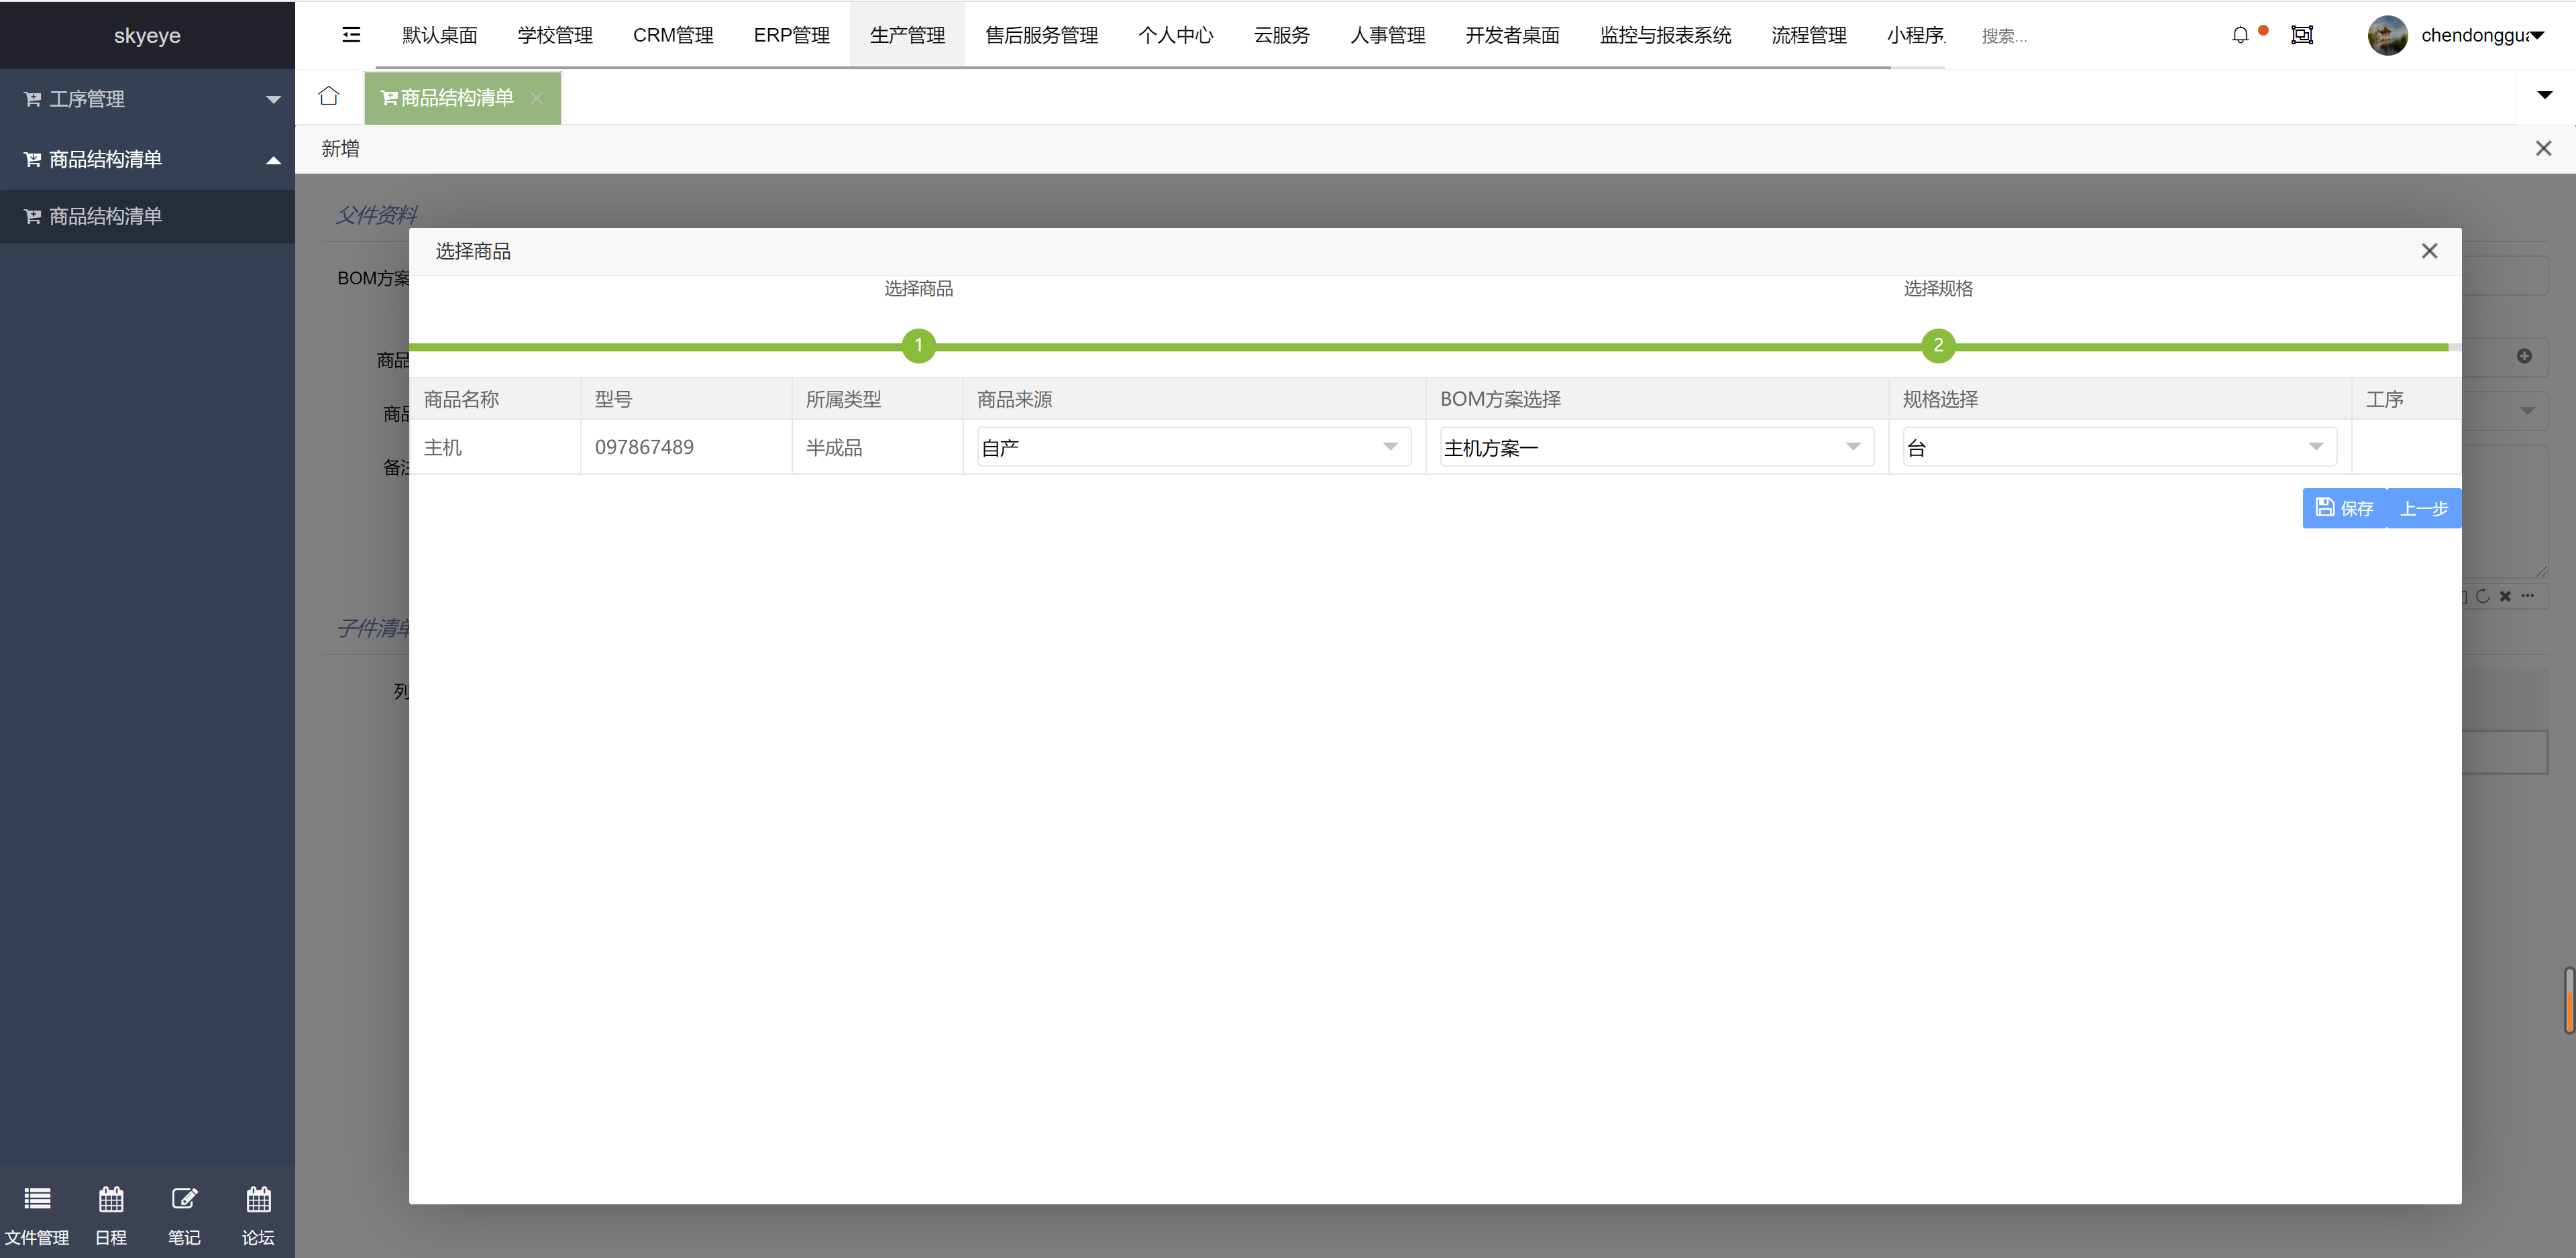This screenshot has width=2576, height=1258.
Task: Click the page vertical scrollbar
Action: [x=2568, y=999]
